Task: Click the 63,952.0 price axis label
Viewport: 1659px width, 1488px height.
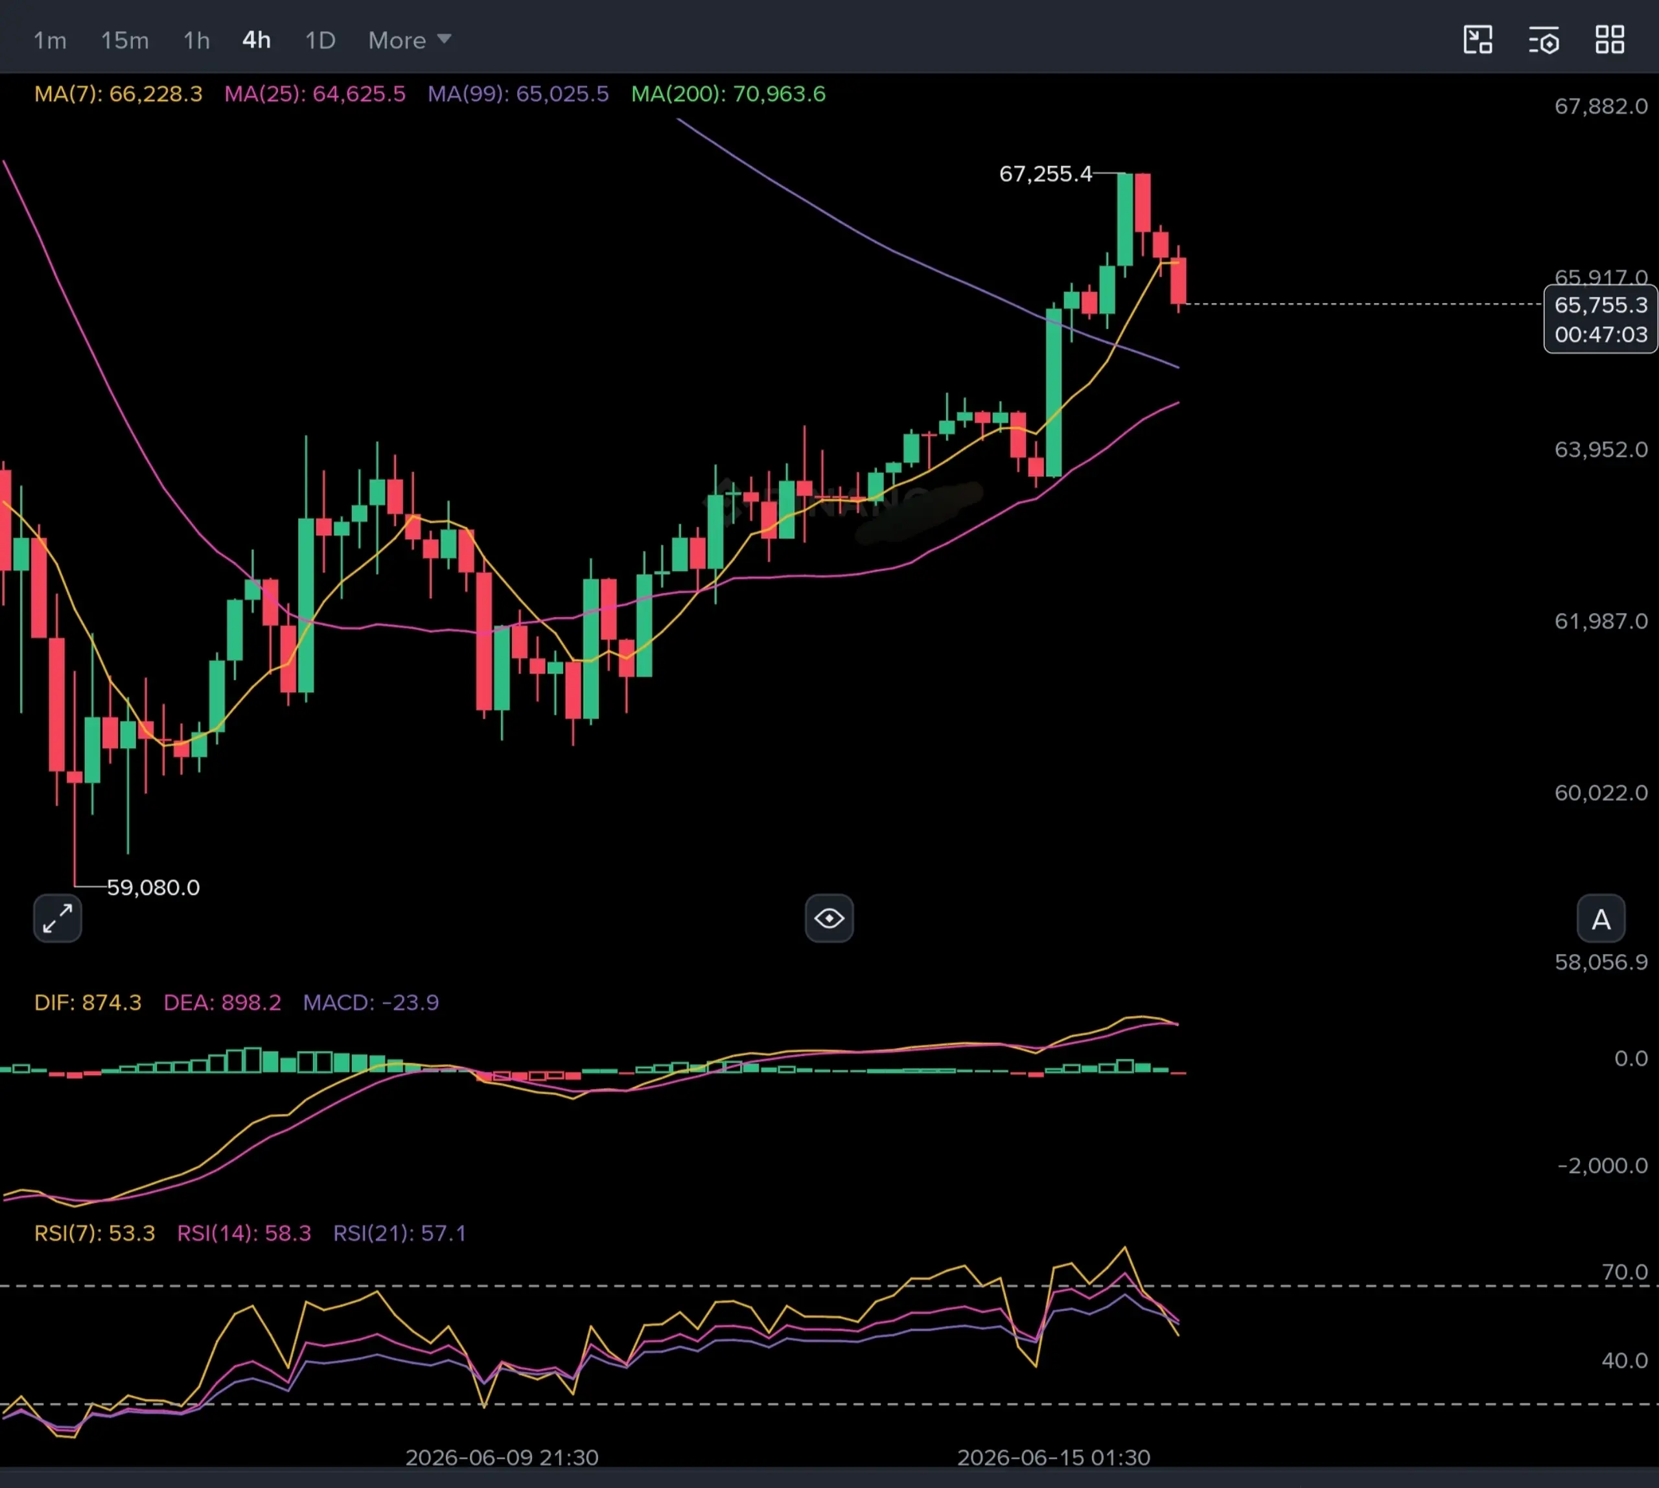Action: coord(1601,450)
